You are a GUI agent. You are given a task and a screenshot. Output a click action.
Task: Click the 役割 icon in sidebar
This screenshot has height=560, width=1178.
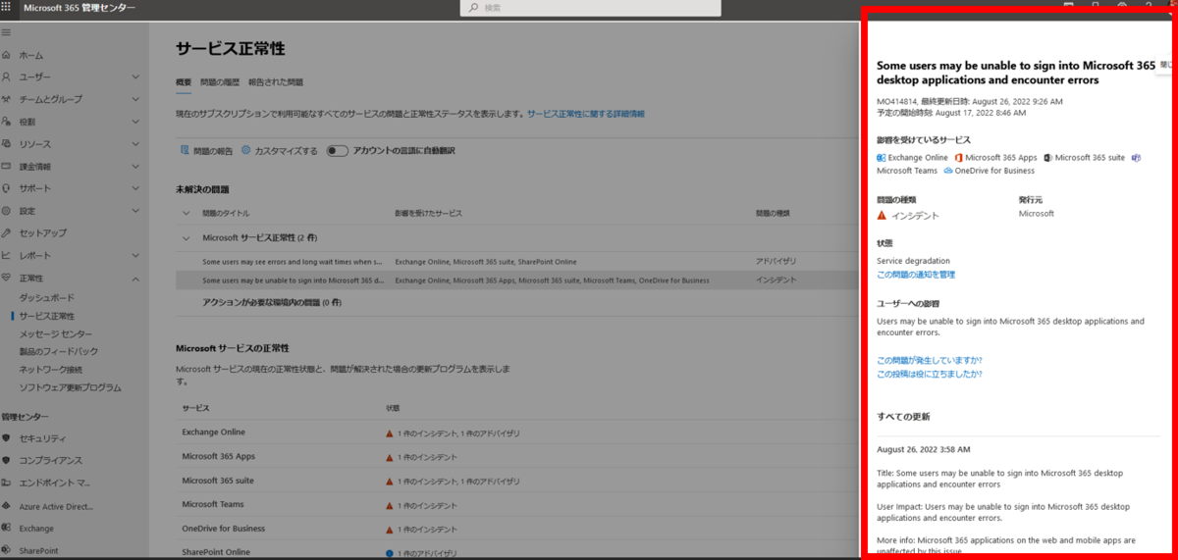7,122
